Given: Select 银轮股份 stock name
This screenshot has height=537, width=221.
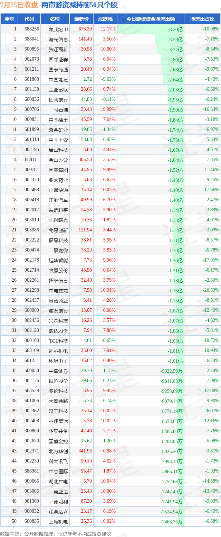Looking at the screenshot, I should [58, 381].
